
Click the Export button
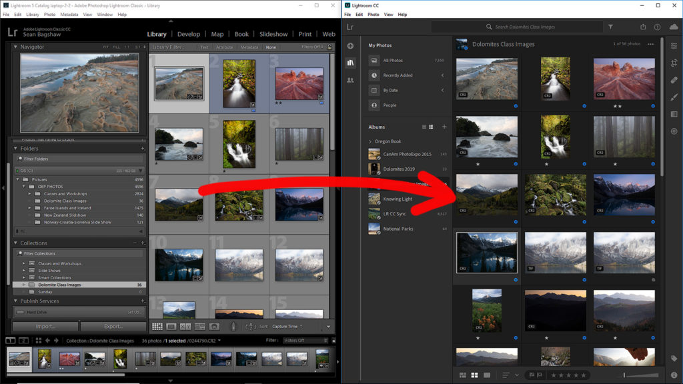113,326
